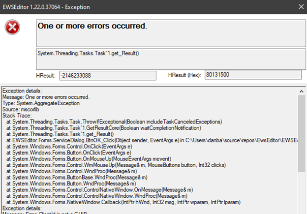
Task: Close the Exception dialog window
Action: click(296, 6)
